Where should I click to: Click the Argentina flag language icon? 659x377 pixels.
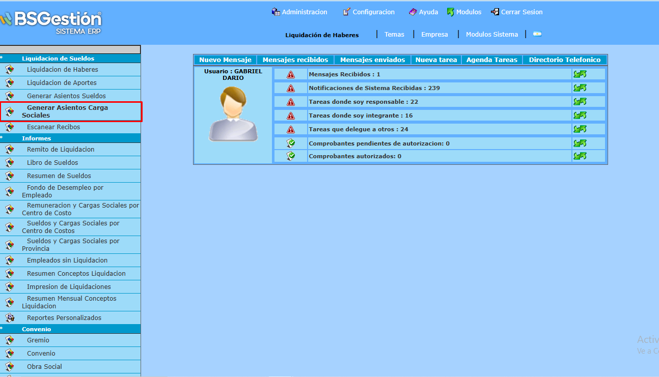[x=537, y=34]
